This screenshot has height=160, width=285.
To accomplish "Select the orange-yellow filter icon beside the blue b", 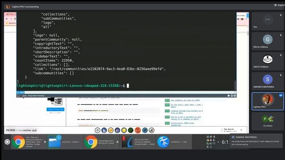I will click(111, 130).
